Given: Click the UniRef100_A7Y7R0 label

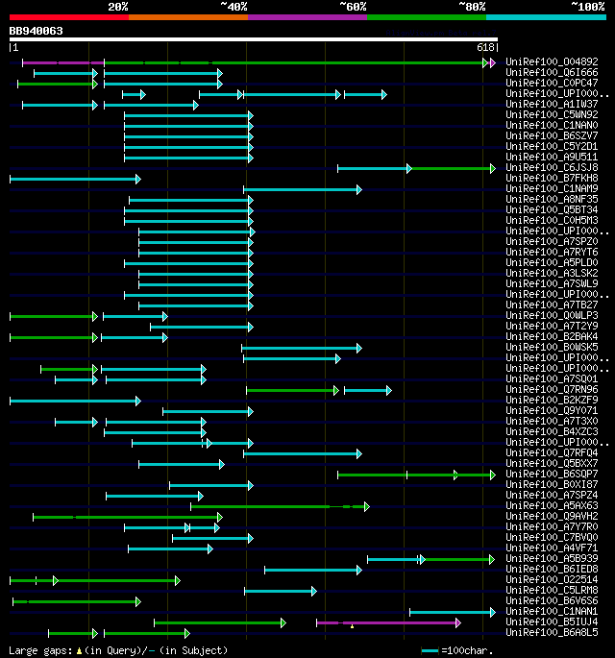Looking at the screenshot, I should [552, 526].
